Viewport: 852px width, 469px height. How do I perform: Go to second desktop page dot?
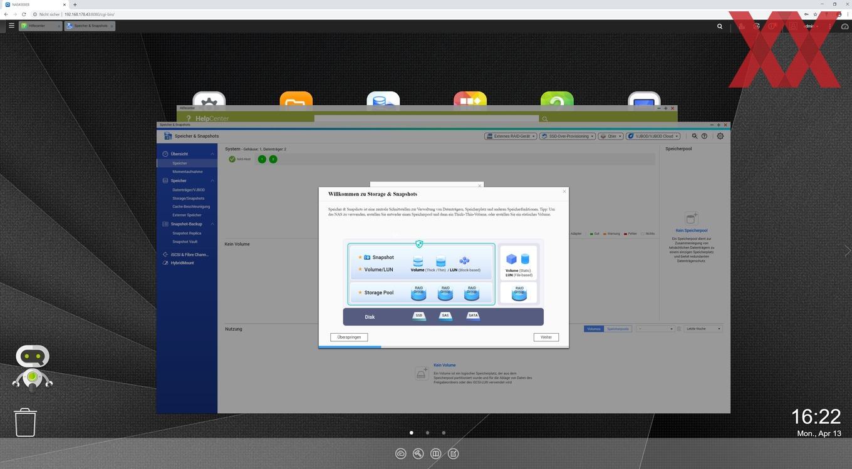pos(427,433)
